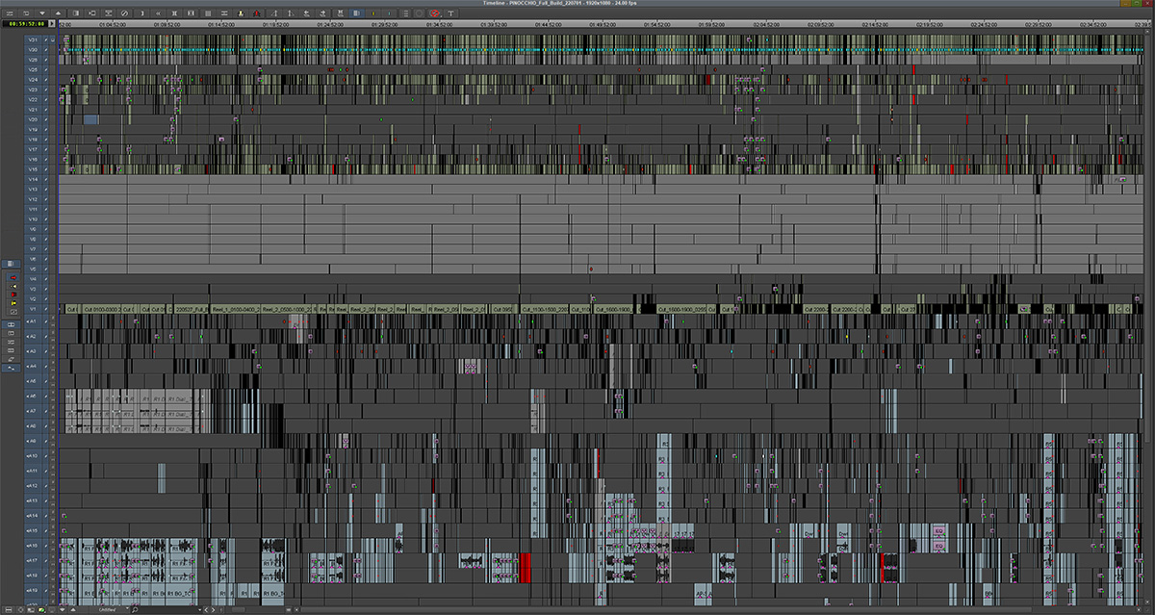
Task: Toggle the Smart Tool bar above the red arrow
Action: point(13,264)
